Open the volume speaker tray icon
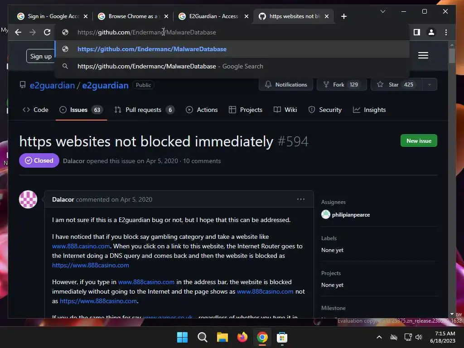 click(419, 337)
